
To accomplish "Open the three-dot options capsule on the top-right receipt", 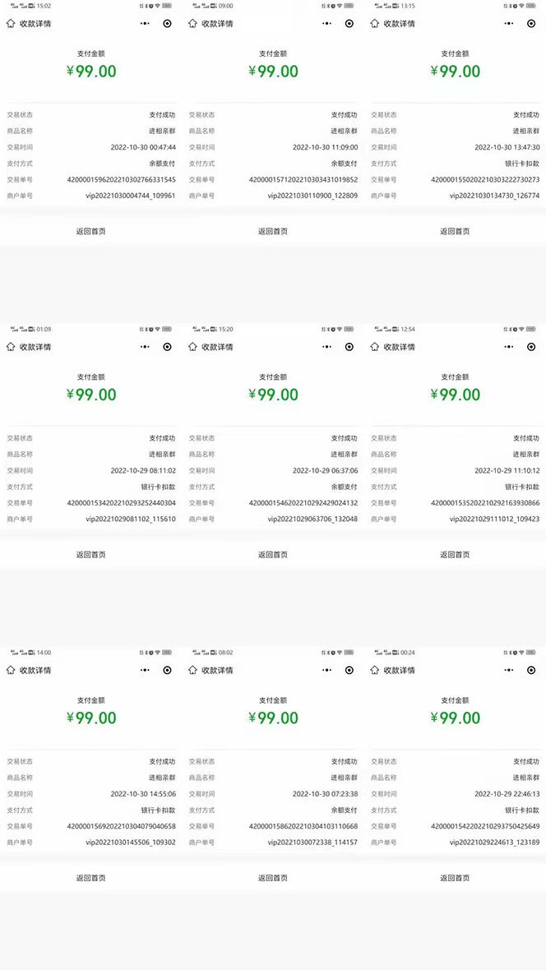I will coord(509,23).
